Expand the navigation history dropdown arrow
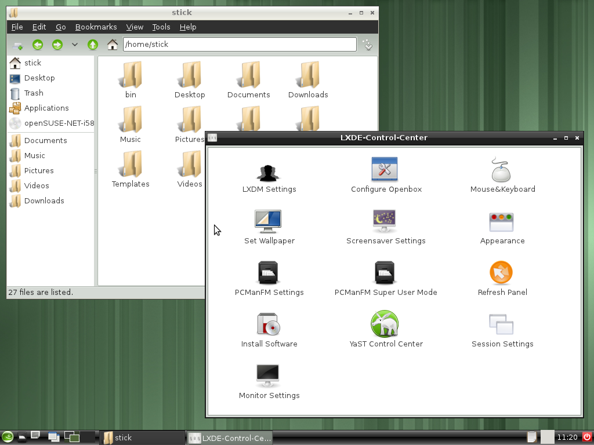Screen dimensions: 594x445 click(75, 45)
